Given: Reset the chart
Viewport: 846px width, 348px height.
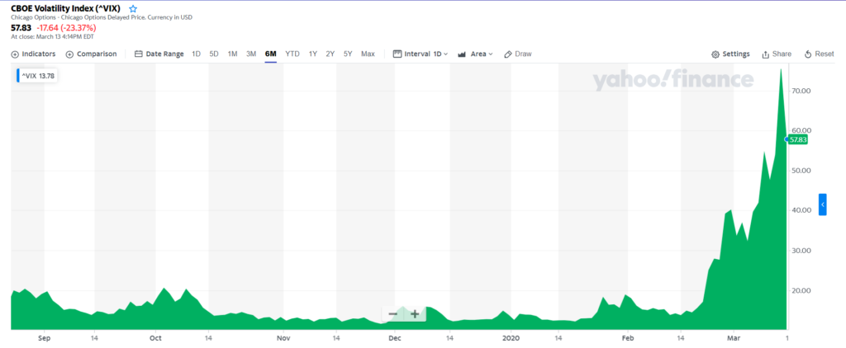Looking at the screenshot, I should tap(819, 54).
